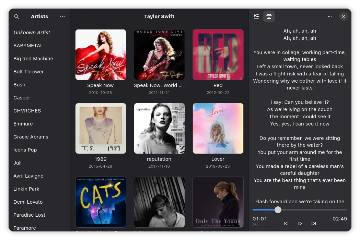Select Linkin Park from the artists

tap(26, 189)
